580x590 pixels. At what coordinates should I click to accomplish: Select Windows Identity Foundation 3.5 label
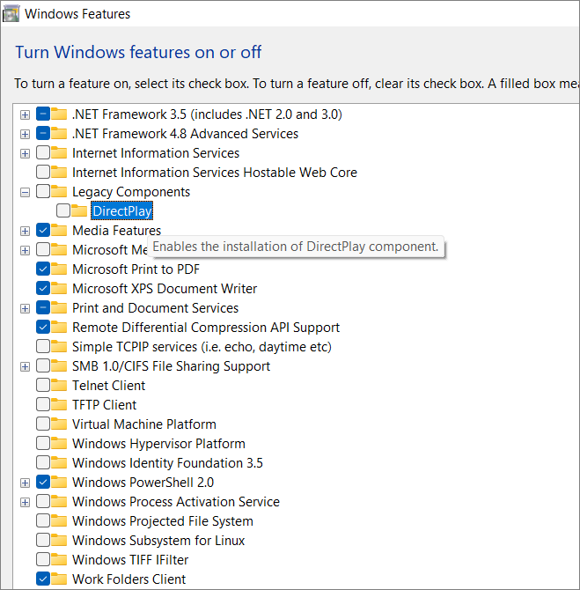click(x=167, y=463)
